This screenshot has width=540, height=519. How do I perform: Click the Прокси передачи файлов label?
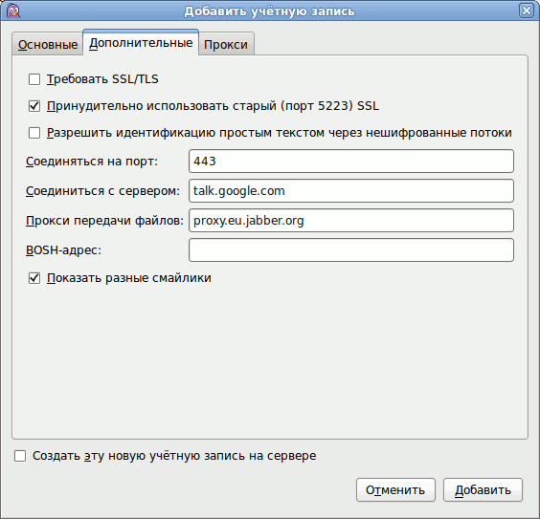click(x=105, y=221)
